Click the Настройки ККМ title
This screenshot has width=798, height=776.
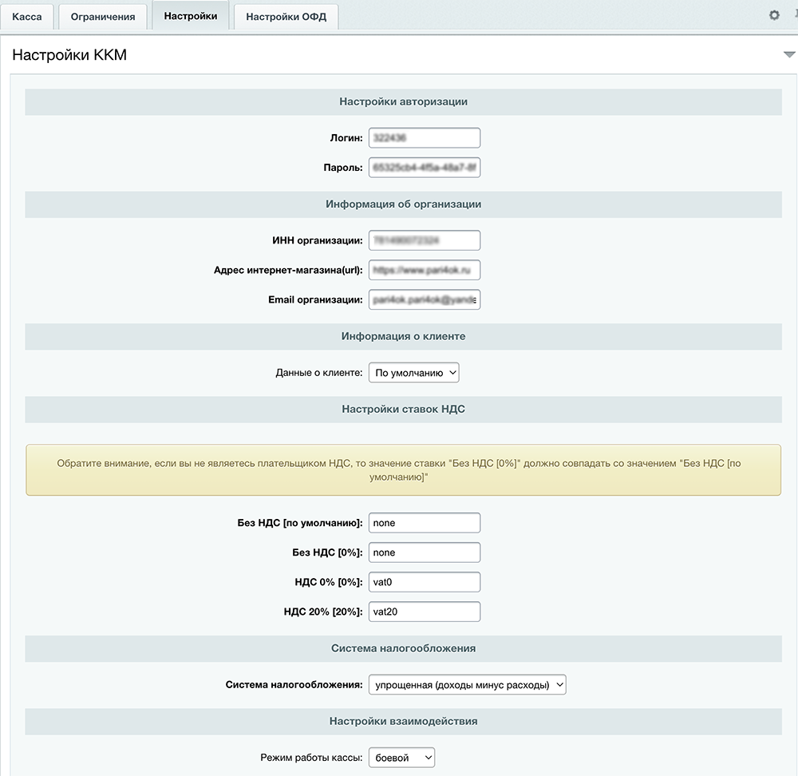point(69,55)
